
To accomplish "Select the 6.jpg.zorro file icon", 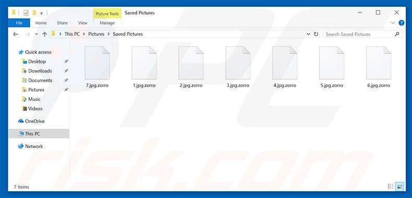I will point(379,63).
